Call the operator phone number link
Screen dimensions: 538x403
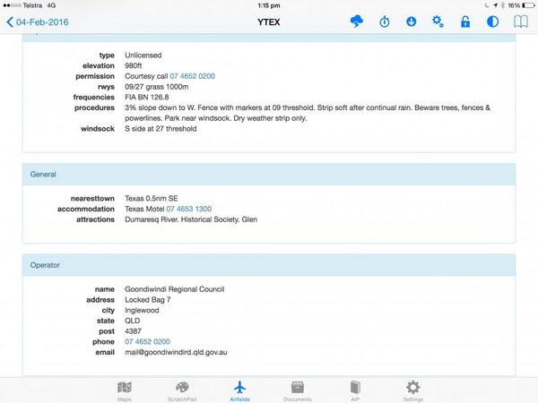click(x=147, y=341)
